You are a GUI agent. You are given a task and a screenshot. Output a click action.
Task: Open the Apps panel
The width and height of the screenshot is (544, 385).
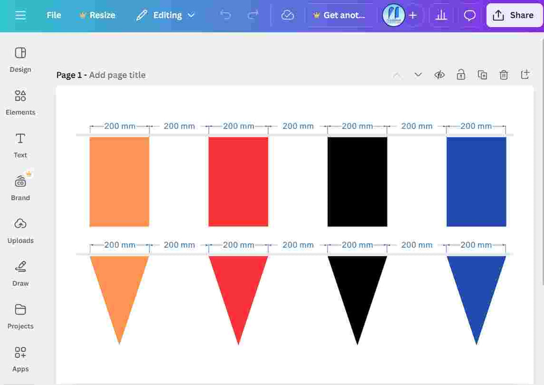[x=20, y=359]
